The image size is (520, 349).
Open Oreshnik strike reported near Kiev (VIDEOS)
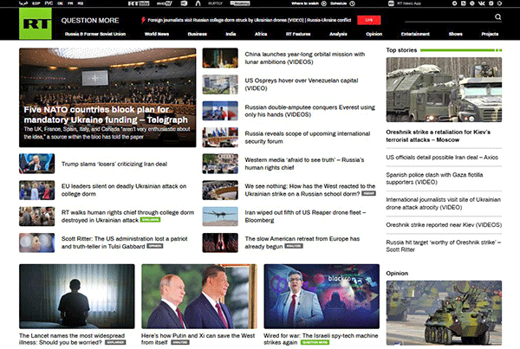444,224
